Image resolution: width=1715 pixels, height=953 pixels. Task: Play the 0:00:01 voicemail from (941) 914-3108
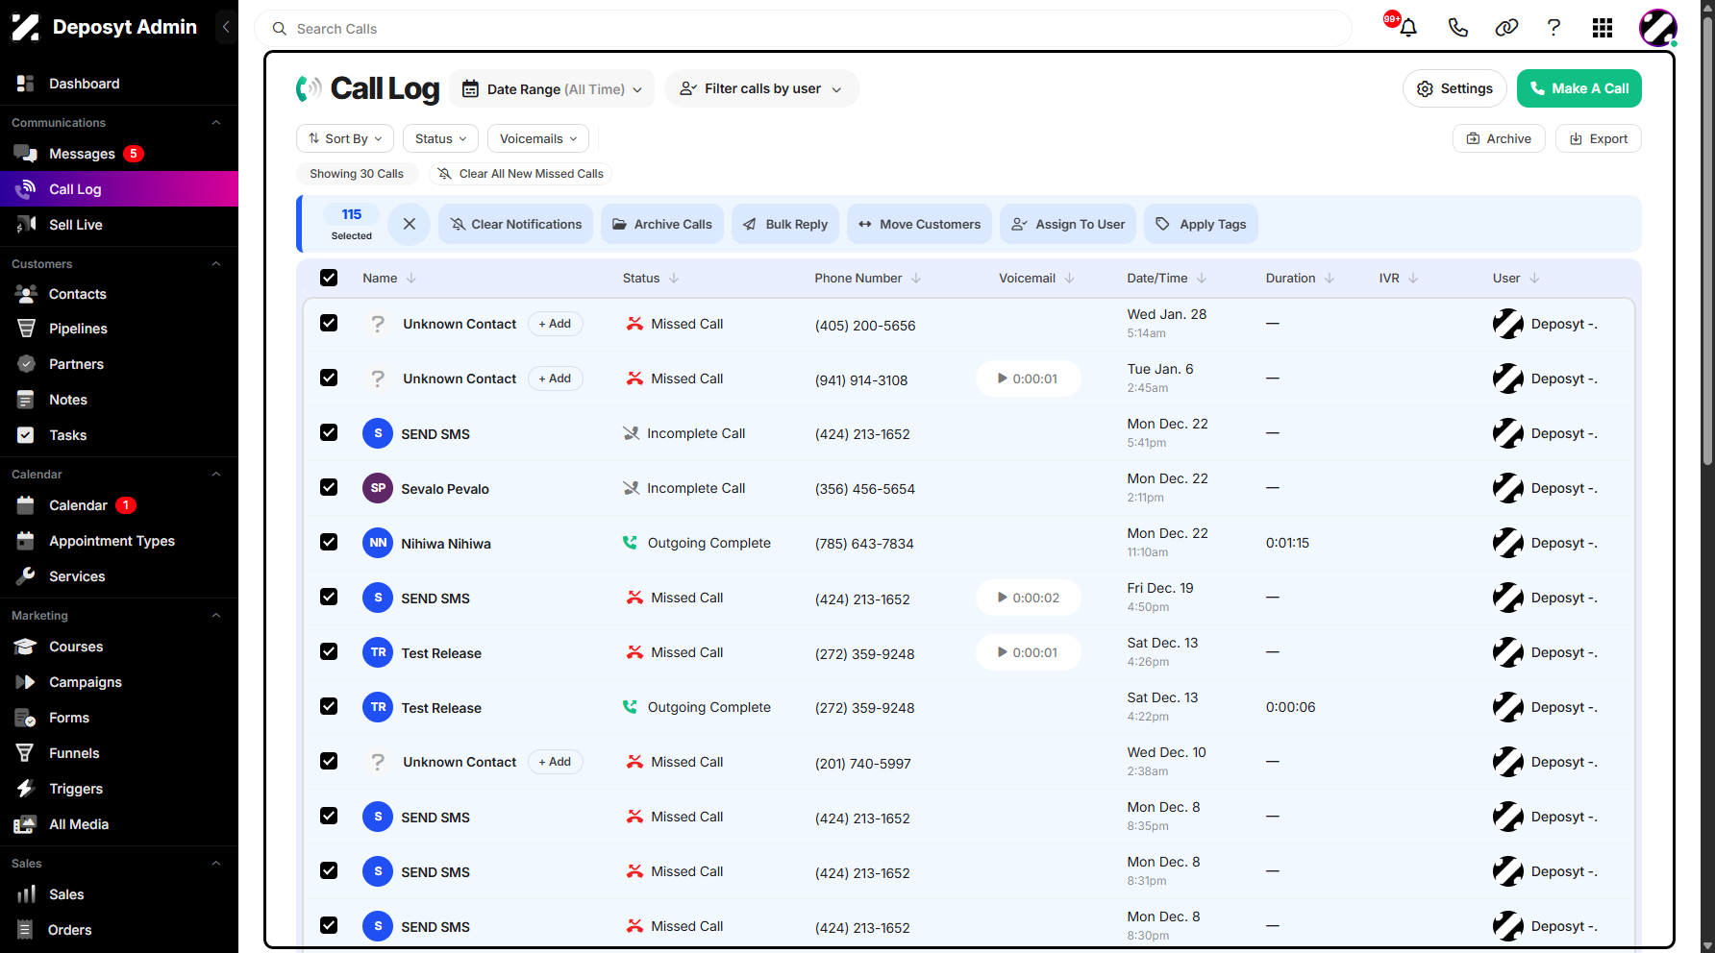click(1028, 379)
